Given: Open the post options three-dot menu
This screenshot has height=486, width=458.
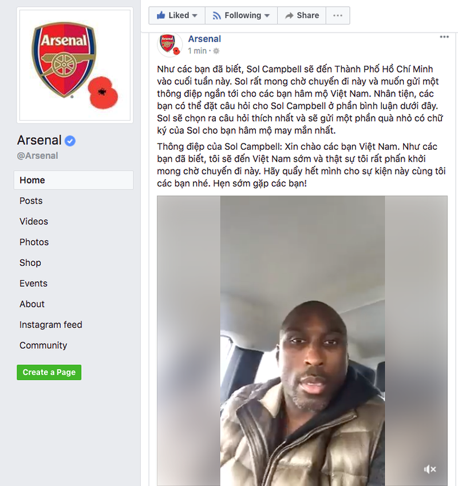Looking at the screenshot, I should (x=444, y=37).
